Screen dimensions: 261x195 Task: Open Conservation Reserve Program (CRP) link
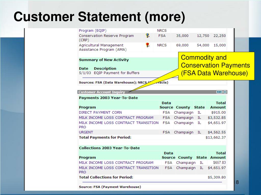(x=106, y=38)
